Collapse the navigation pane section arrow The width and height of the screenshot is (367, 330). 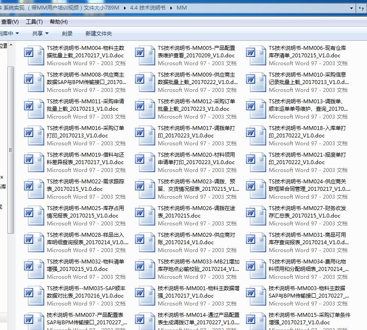pyautogui.click(x=11, y=45)
